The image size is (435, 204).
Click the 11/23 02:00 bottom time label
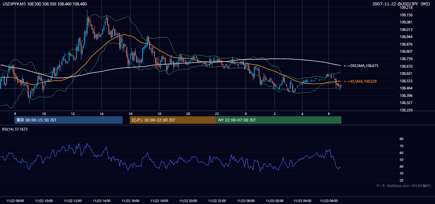point(275,201)
